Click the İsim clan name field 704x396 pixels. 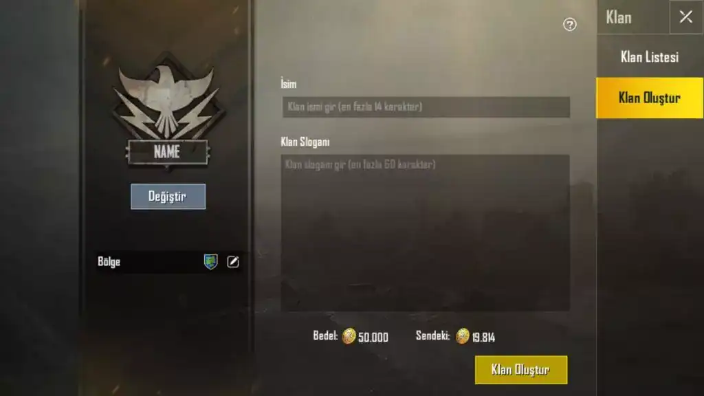[x=426, y=107]
